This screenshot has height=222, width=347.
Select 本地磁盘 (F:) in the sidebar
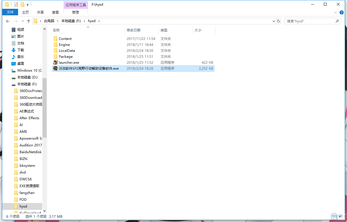pos(27,84)
